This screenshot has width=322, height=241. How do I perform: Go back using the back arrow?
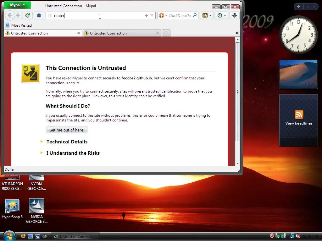click(x=10, y=15)
